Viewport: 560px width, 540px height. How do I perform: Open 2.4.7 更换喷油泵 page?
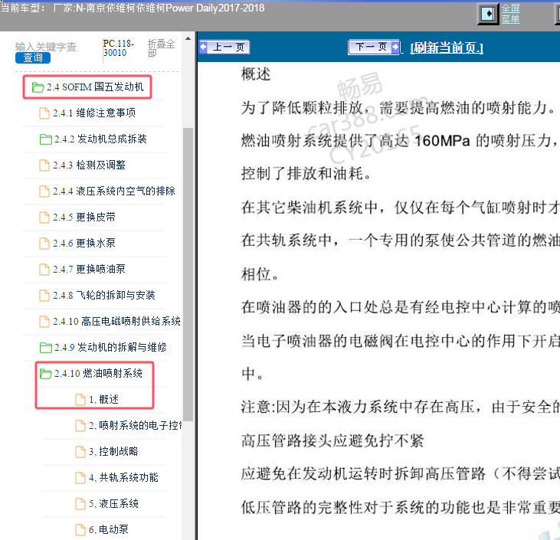point(90,270)
